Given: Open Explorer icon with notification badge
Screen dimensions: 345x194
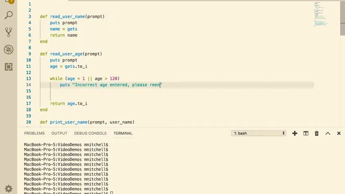Looking at the screenshot, I should pyautogui.click(x=9, y=2).
